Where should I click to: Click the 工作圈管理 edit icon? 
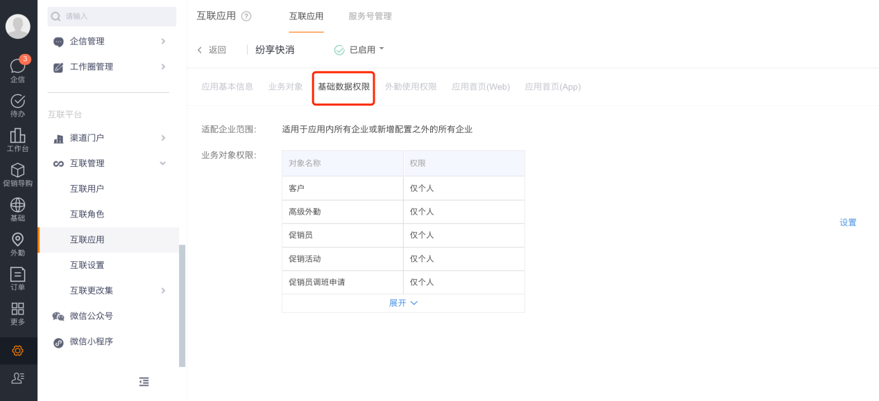[59, 67]
